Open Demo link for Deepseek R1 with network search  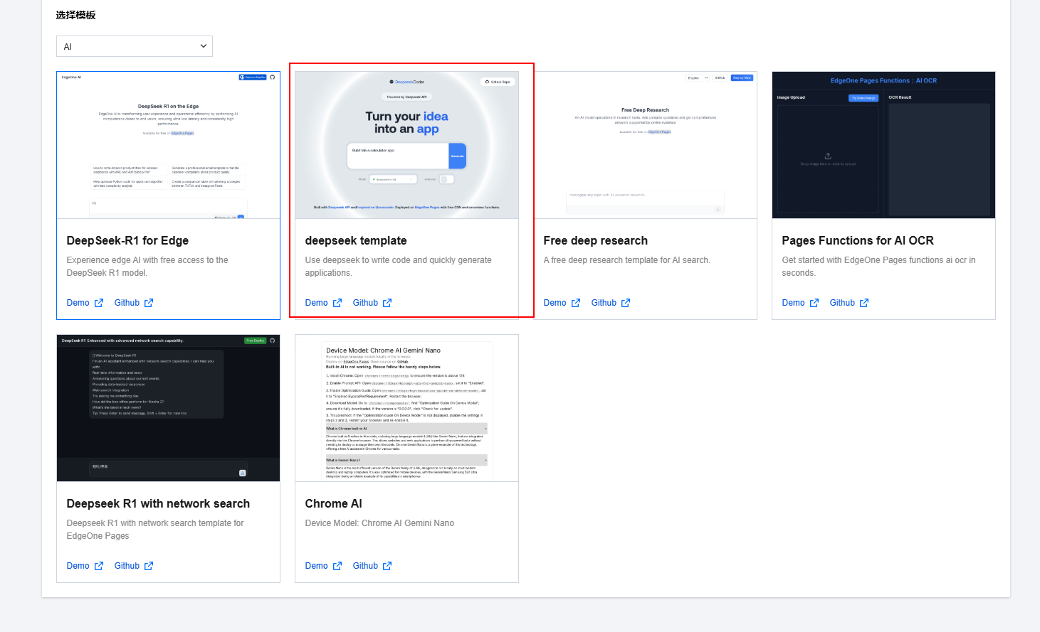tap(78, 566)
